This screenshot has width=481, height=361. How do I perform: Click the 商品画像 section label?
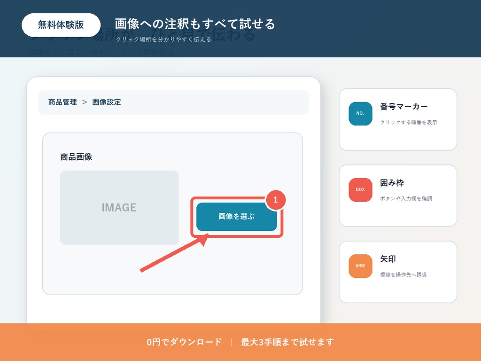tap(76, 157)
